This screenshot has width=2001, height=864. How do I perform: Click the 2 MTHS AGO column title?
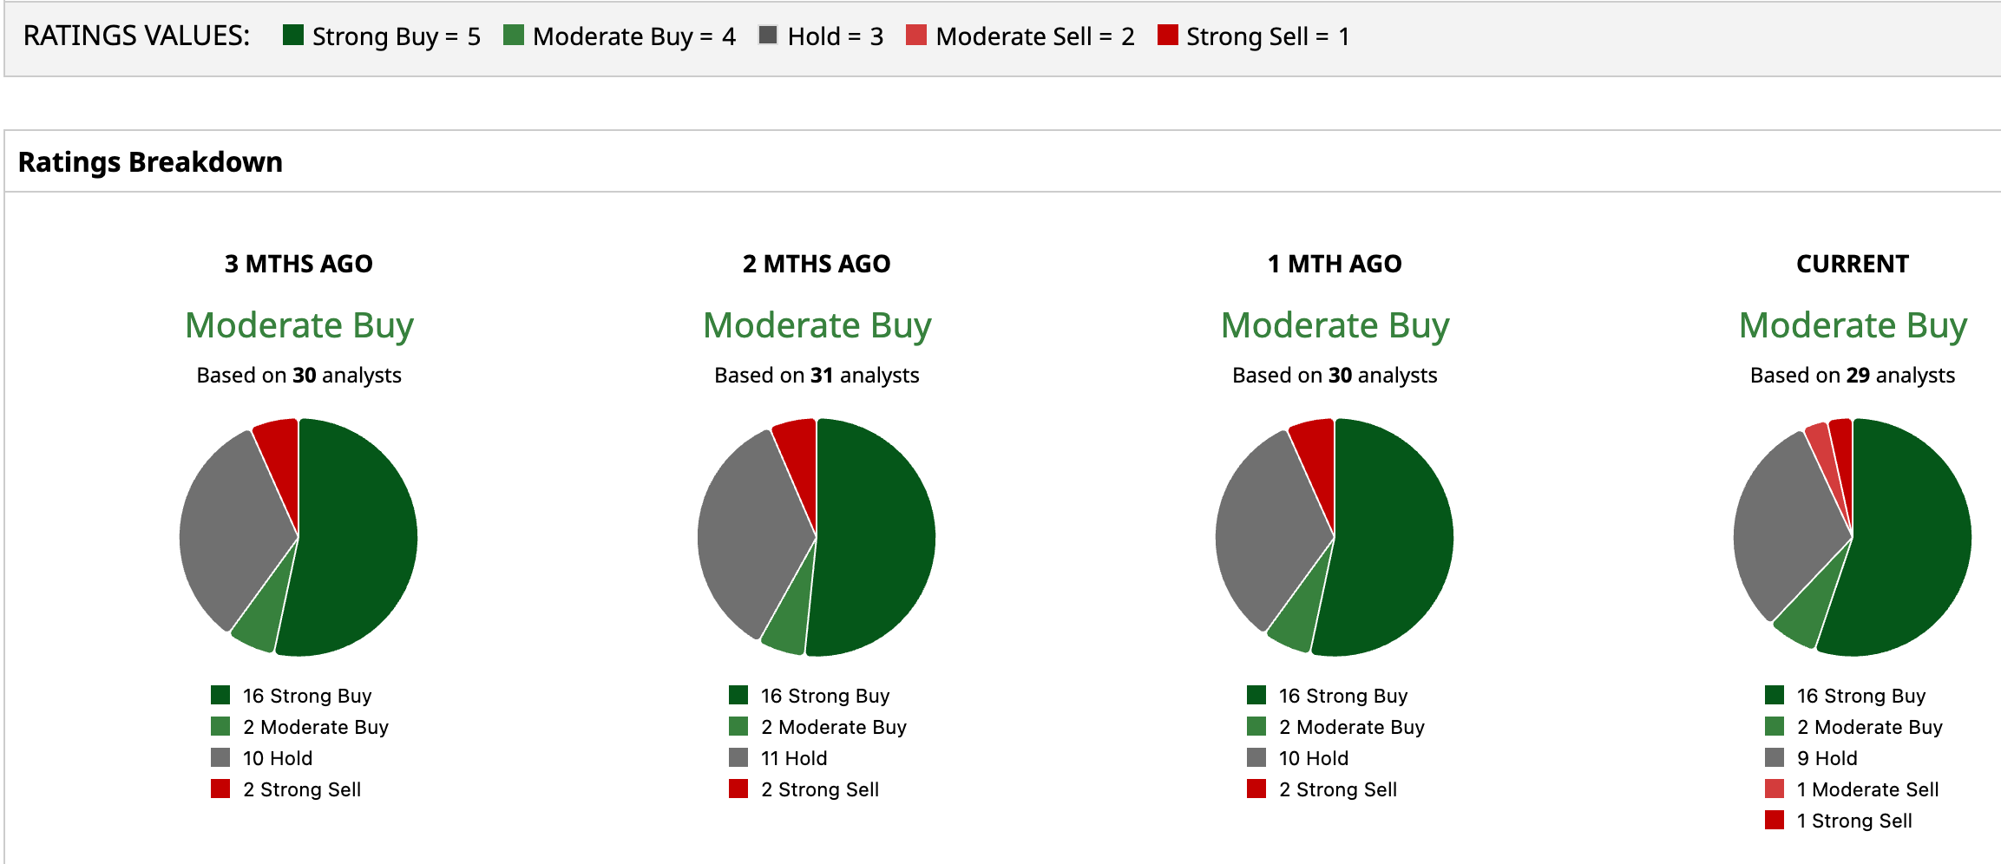[817, 264]
